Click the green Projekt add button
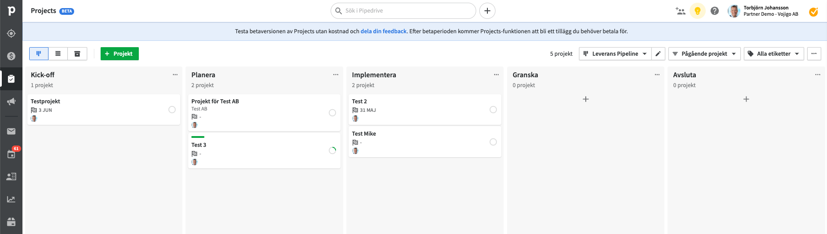Viewport: 827px width, 234px height. [x=119, y=54]
